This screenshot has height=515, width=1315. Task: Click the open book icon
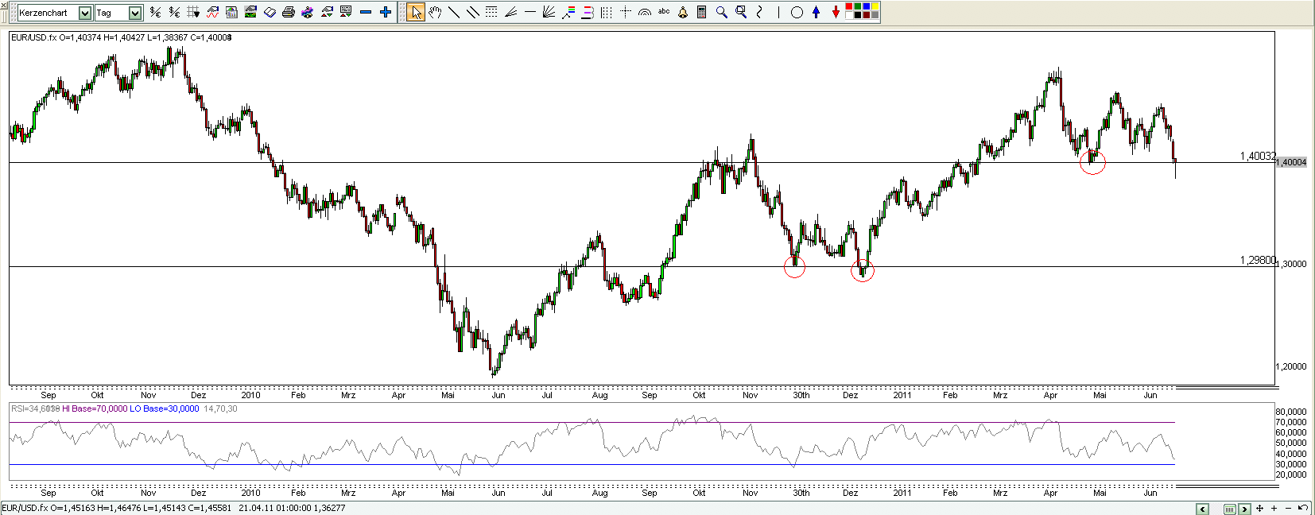tap(270, 12)
